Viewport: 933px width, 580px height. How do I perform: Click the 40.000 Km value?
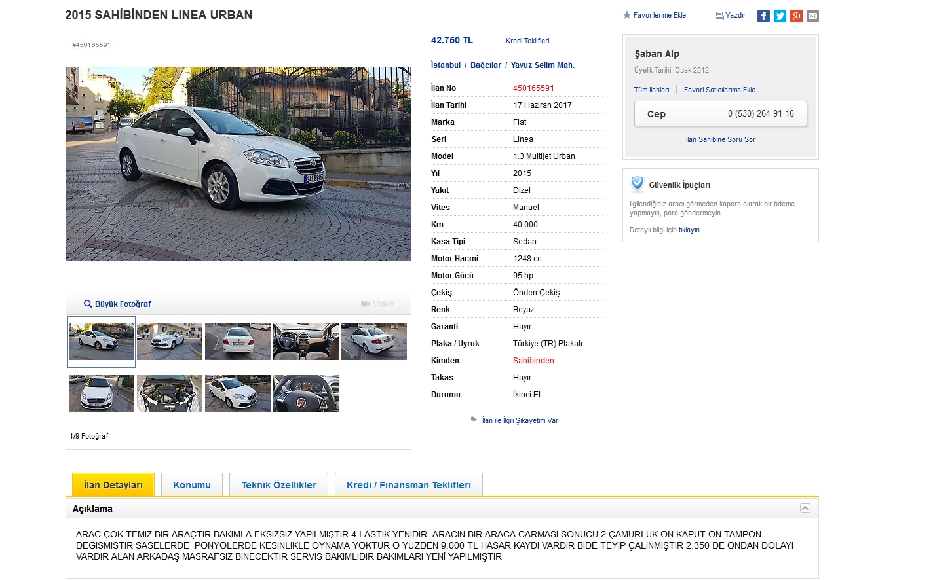coord(525,225)
